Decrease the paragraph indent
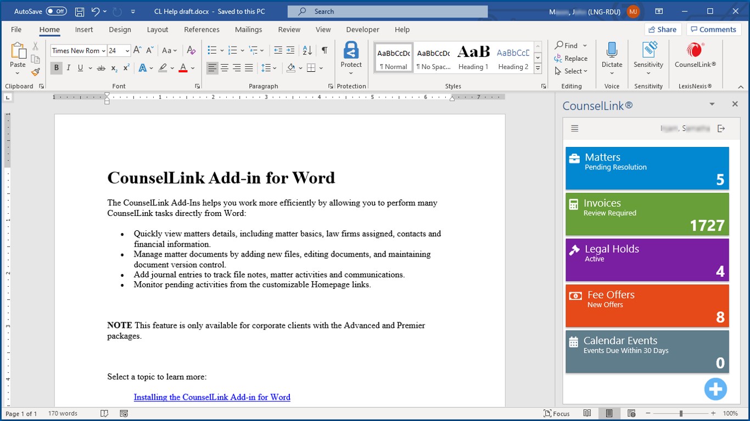Screen dimensions: 750x421 [278, 50]
